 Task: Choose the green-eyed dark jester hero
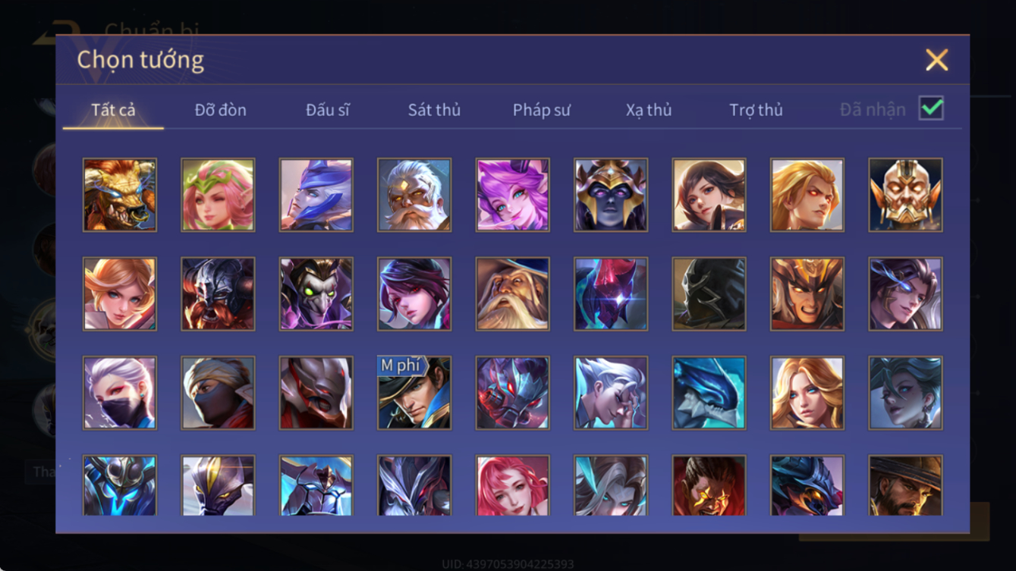(x=316, y=293)
